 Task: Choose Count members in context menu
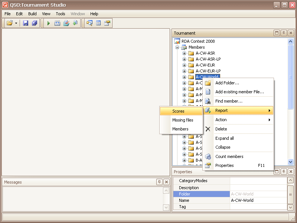(229, 156)
